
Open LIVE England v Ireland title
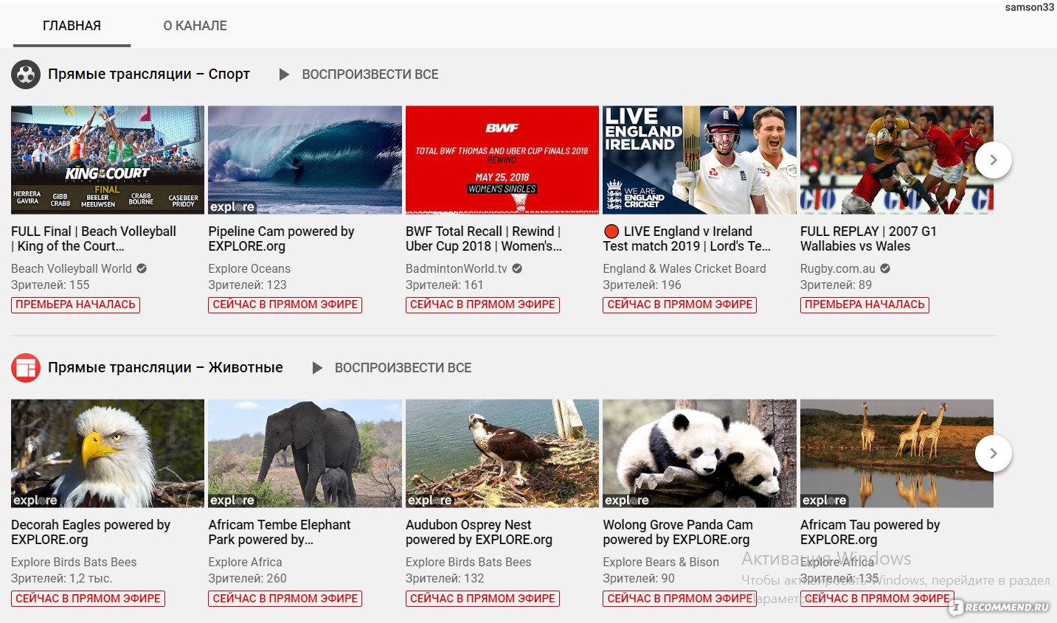[x=687, y=239]
